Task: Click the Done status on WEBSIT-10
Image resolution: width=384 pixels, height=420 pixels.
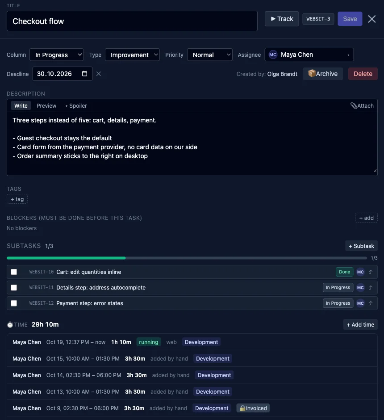Action: coord(344,272)
